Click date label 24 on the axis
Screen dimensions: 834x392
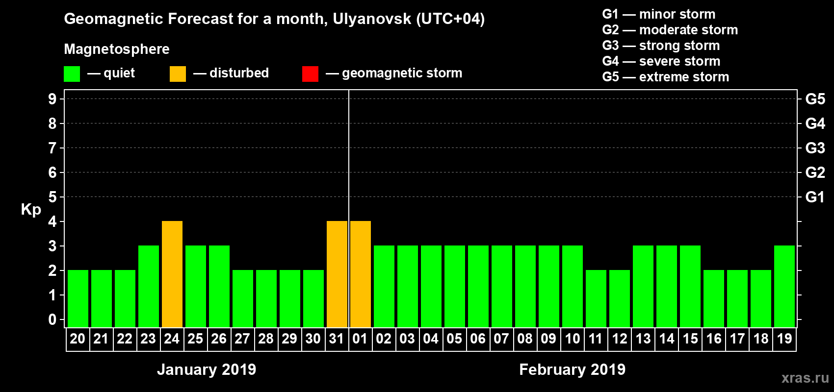tap(172, 339)
